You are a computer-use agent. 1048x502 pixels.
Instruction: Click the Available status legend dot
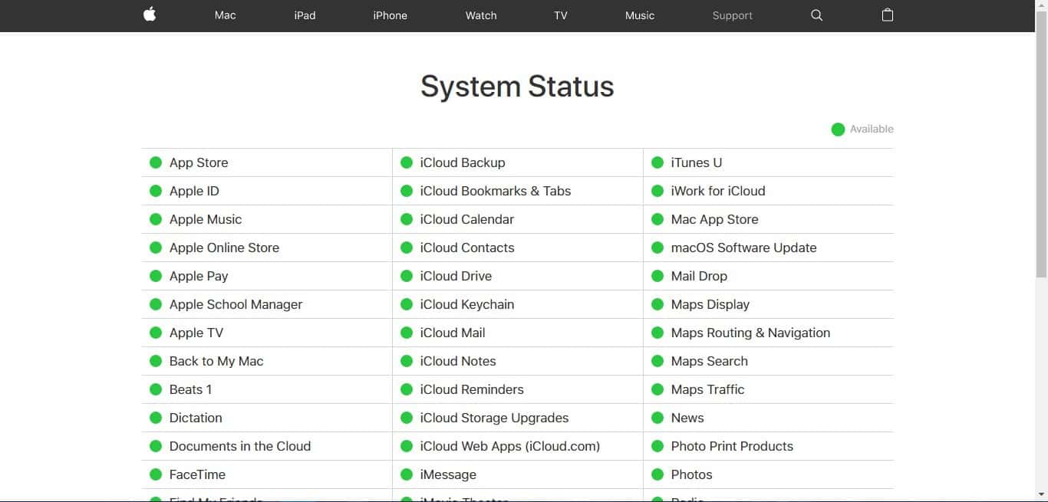838,129
